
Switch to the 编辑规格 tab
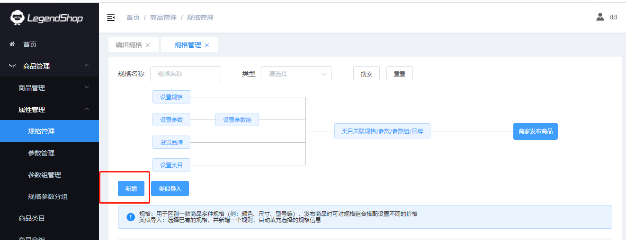point(128,45)
